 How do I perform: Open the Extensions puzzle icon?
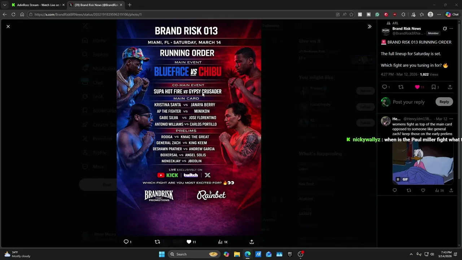coord(404,14)
